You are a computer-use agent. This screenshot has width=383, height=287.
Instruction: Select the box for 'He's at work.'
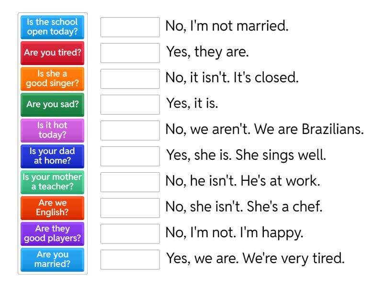(x=130, y=182)
